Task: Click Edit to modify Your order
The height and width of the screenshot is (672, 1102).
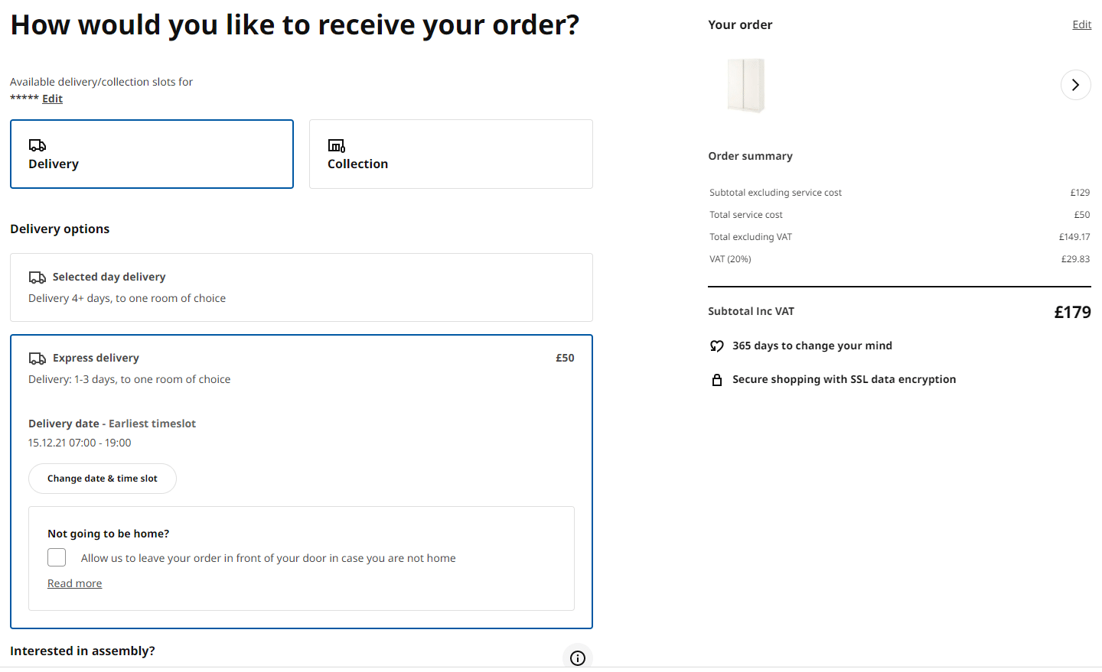Action: coord(1081,24)
